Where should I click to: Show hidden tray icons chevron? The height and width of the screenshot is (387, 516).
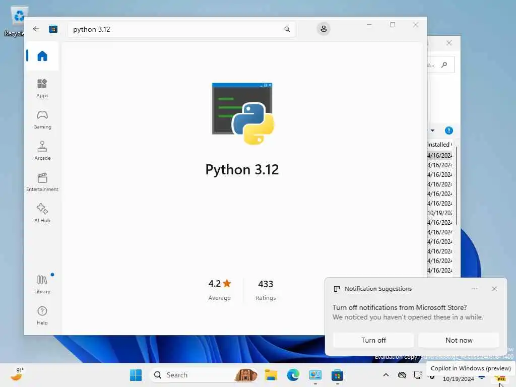point(385,375)
